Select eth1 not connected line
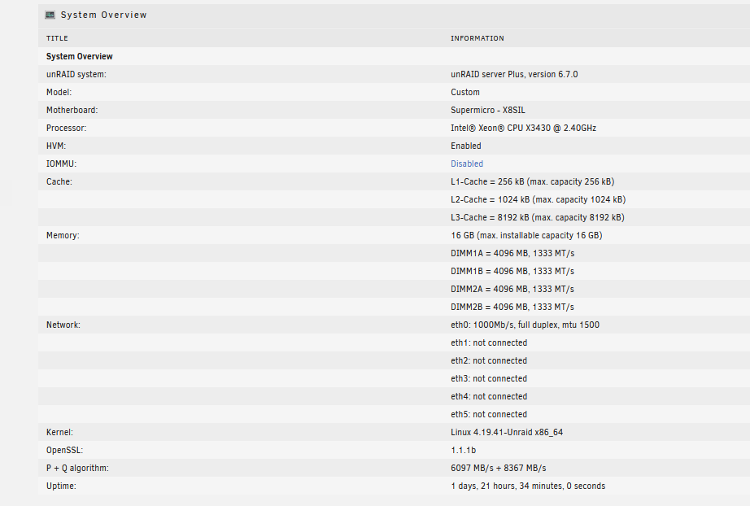The image size is (750, 506). pos(489,342)
